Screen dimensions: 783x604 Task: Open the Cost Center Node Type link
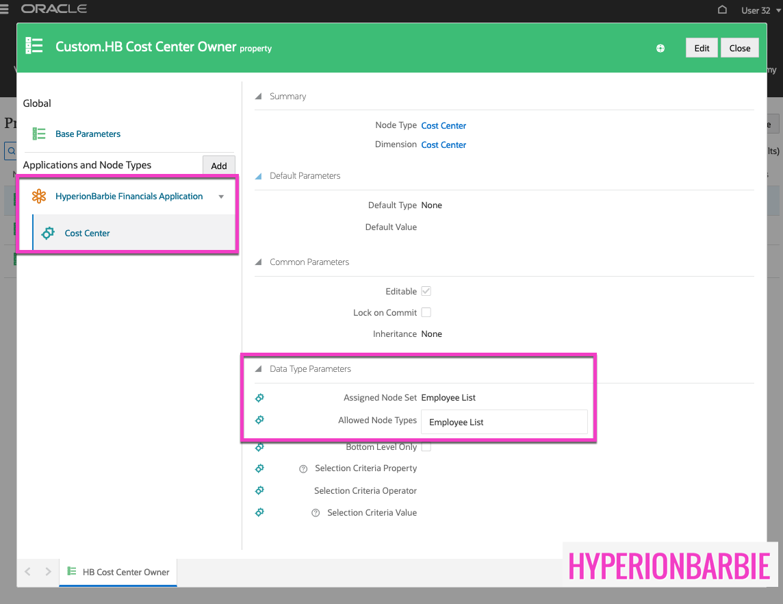444,126
